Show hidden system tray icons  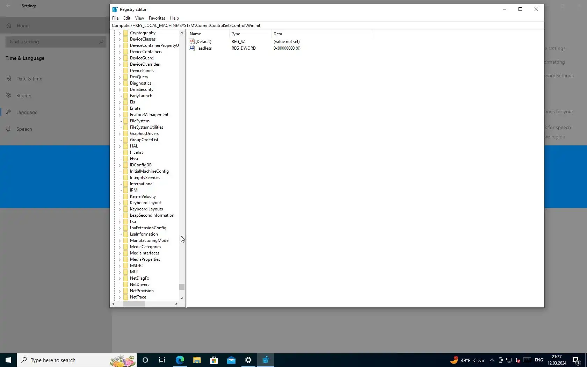pyautogui.click(x=492, y=360)
